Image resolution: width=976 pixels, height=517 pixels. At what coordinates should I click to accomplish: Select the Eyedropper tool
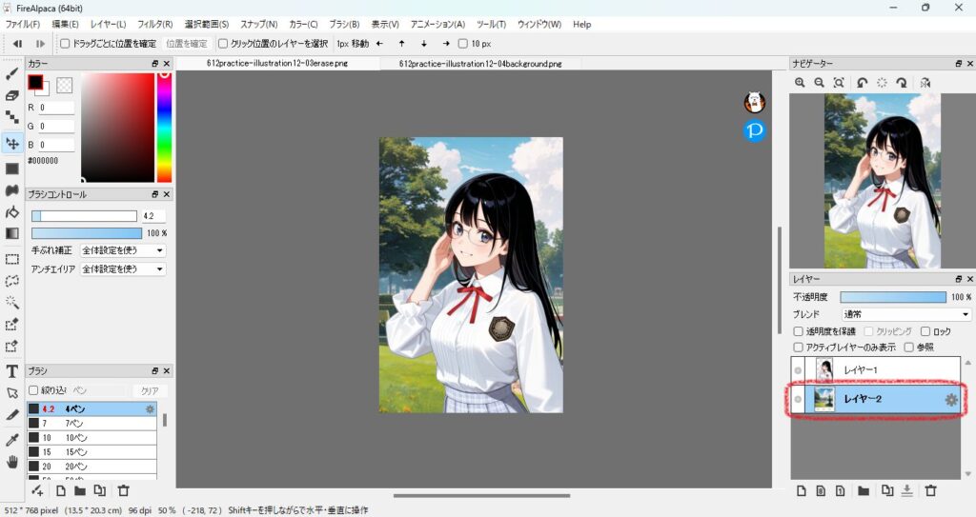pyautogui.click(x=12, y=439)
